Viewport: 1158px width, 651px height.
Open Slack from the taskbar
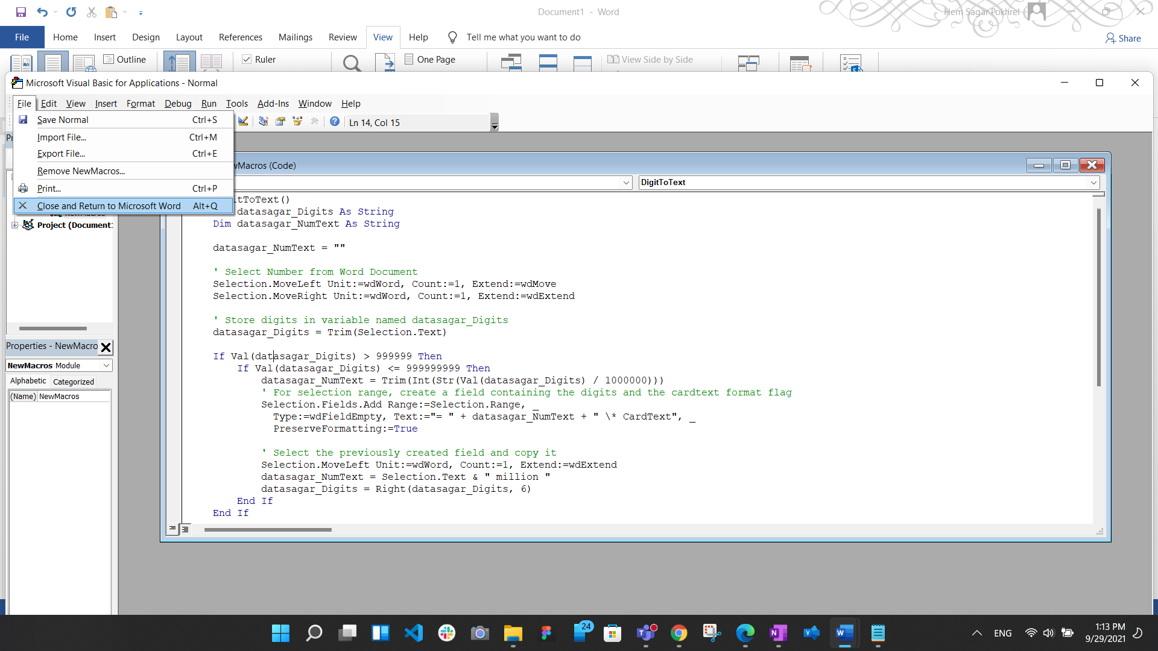pos(447,633)
